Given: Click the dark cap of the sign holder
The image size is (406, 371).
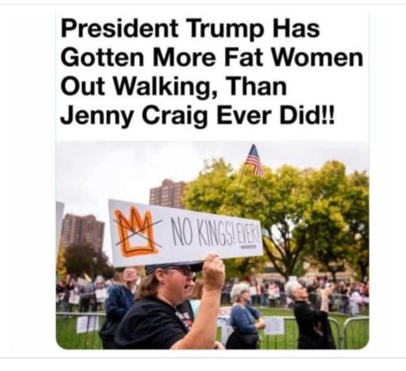Looking at the screenshot, I should point(173,267).
